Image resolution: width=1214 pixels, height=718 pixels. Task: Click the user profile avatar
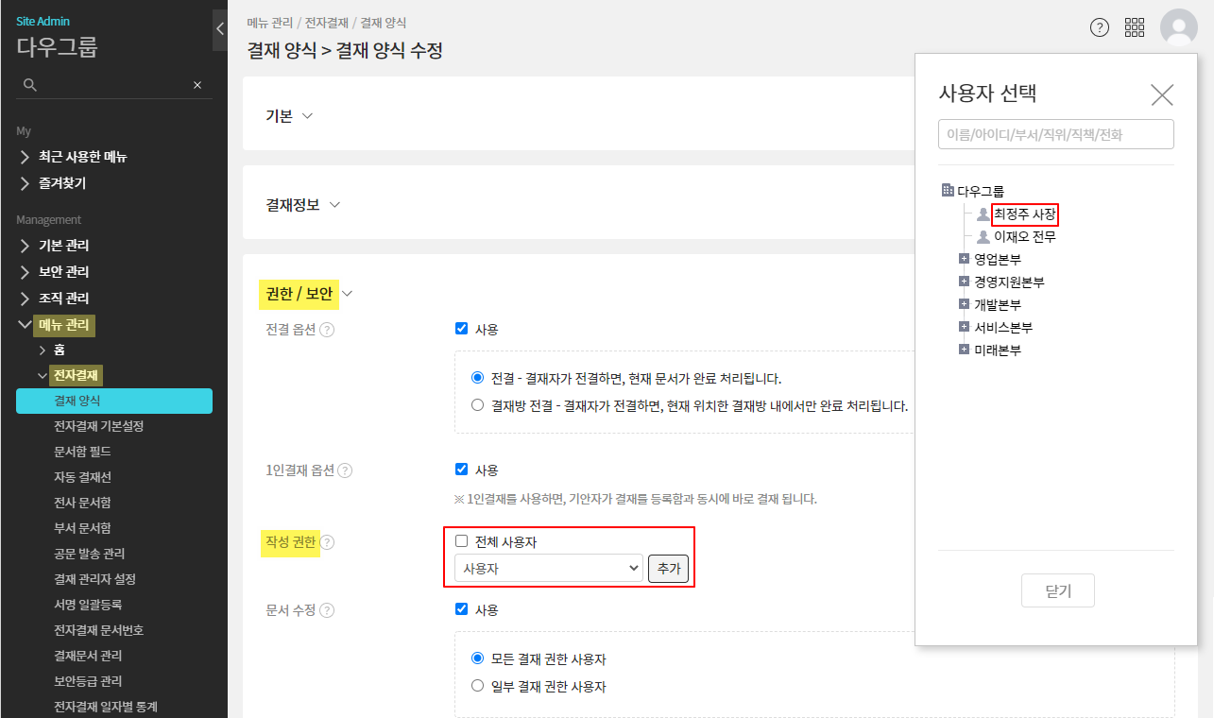pos(1178,27)
